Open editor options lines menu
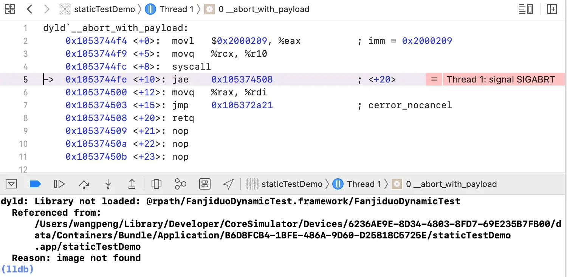The image size is (567, 277). point(526,9)
